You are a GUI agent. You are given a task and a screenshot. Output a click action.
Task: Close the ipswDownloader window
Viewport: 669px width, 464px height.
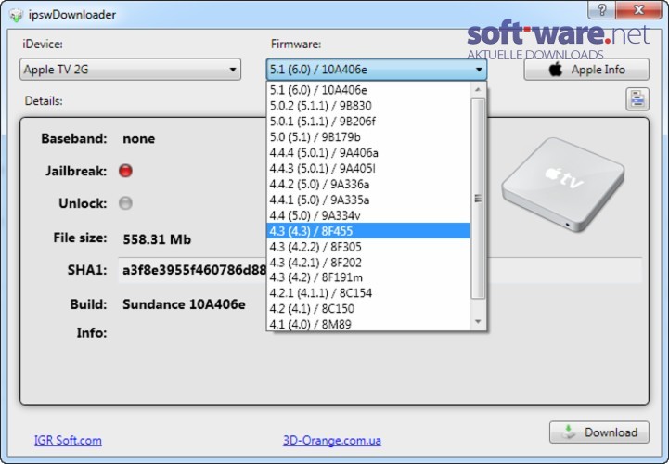(638, 9)
